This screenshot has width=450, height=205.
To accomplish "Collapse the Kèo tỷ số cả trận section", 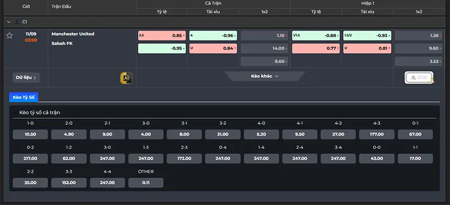I will [15, 113].
